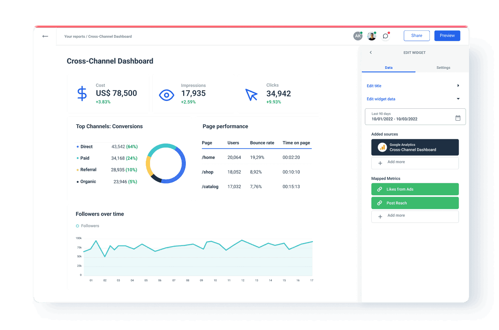Screen dimensions: 499x330
Task: Click the yellow Referral color dot
Action: [77, 170]
